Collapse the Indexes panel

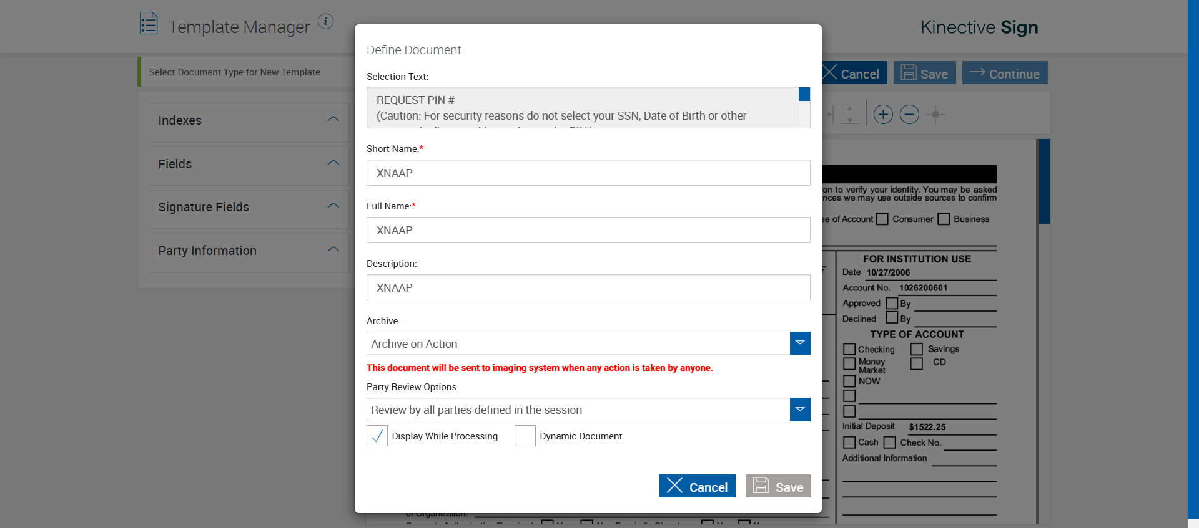pos(333,119)
